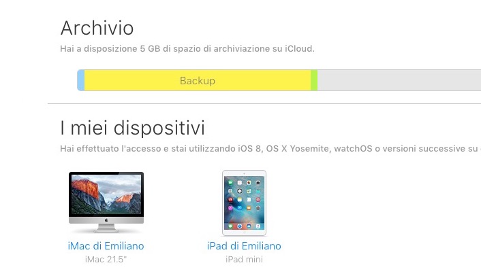Viewport: 481px width, 278px height.
Task: Click the iOS 8 and Yosemite access text
Action: [266, 147]
